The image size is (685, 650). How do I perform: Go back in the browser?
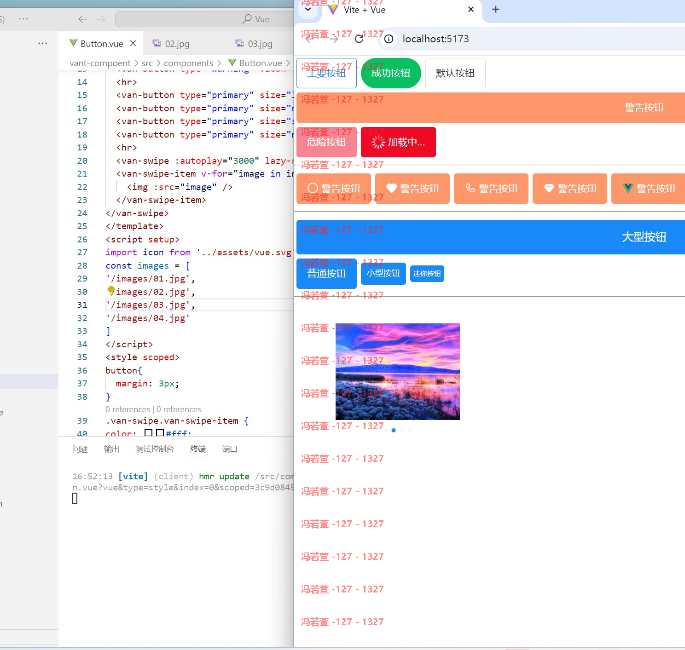coord(310,39)
